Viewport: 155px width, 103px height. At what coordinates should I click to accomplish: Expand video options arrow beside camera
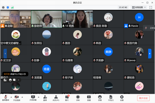[22, 97]
